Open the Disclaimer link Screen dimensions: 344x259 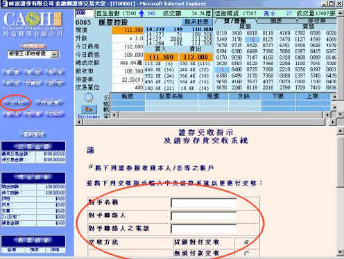coord(89,116)
